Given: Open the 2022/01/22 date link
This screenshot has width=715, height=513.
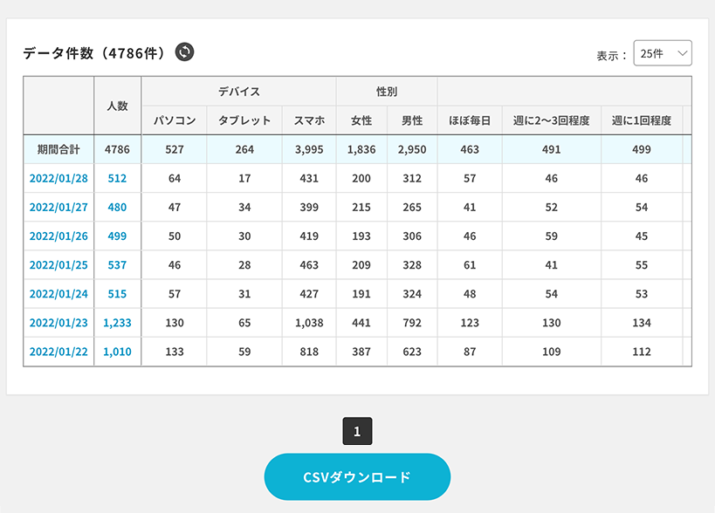Looking at the screenshot, I should point(58,352).
